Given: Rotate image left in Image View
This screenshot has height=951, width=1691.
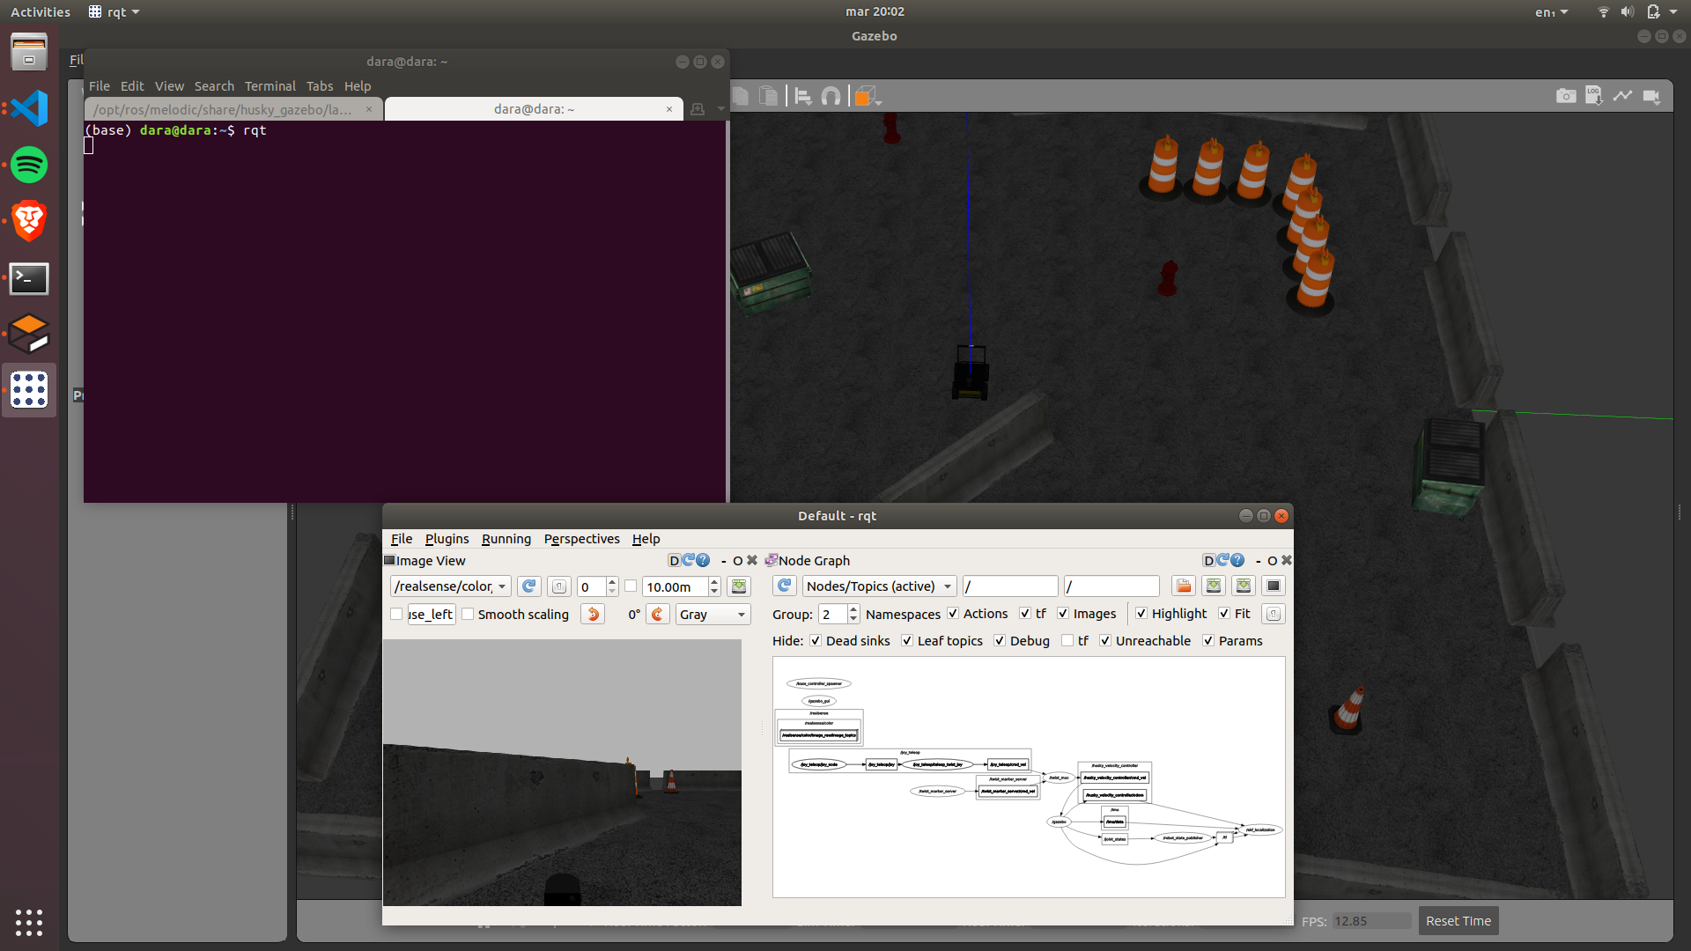Looking at the screenshot, I should [x=593, y=615].
